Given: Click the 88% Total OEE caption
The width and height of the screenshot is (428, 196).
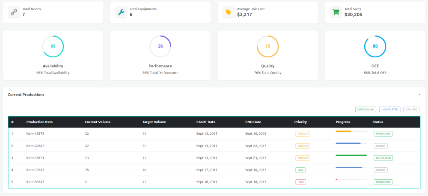Looking at the screenshot, I should [375, 73].
